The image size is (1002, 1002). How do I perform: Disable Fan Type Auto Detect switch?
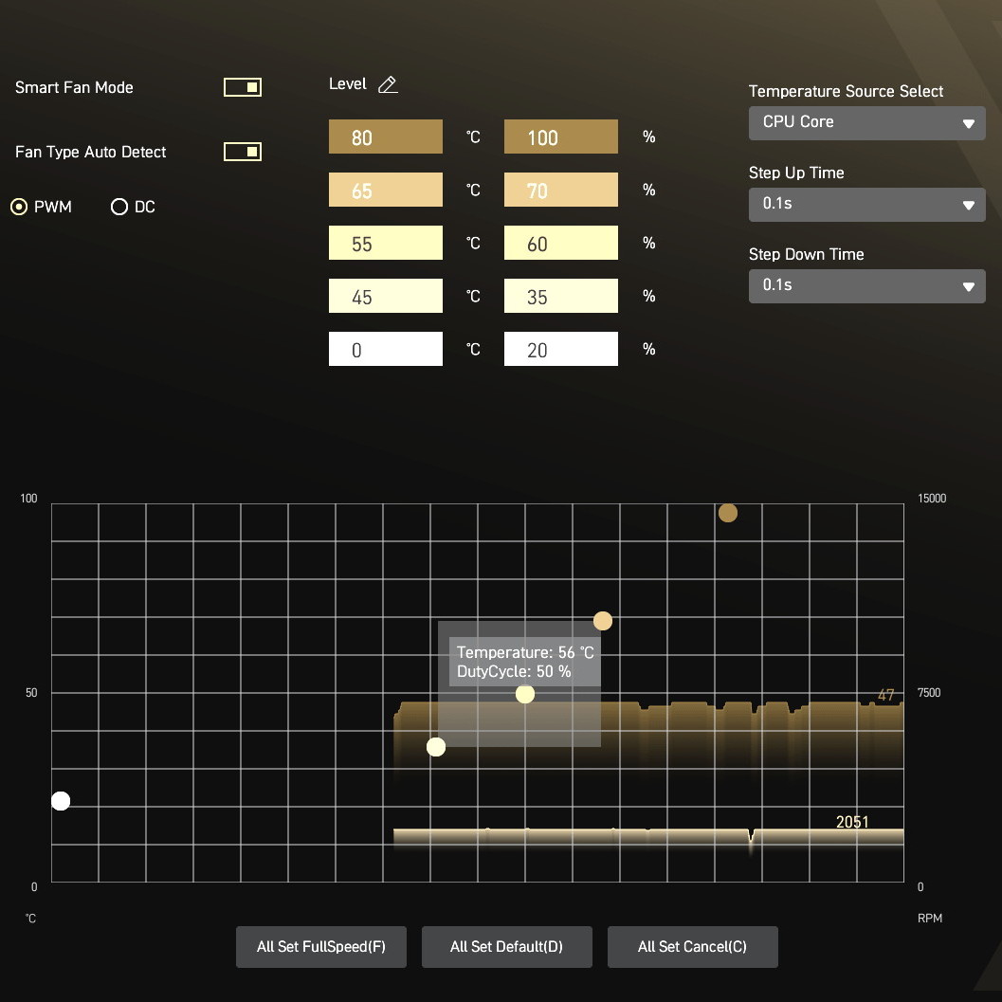point(243,152)
